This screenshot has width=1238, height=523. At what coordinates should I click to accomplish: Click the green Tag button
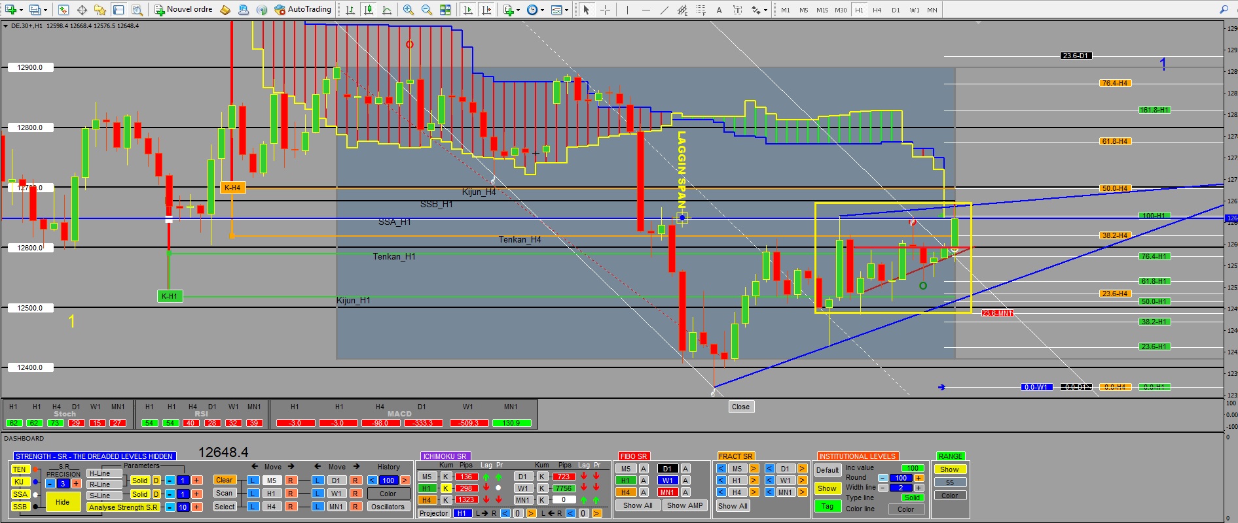click(828, 506)
